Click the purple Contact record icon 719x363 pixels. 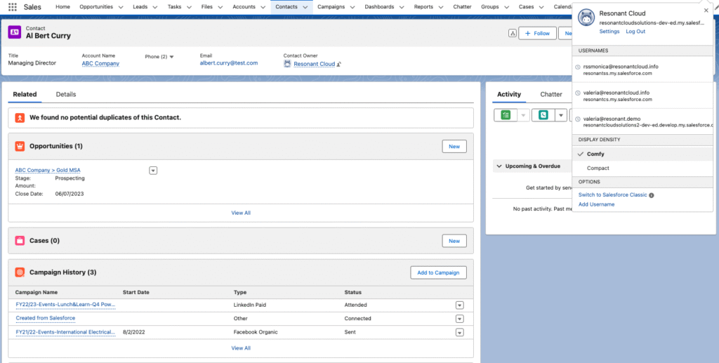(x=15, y=32)
